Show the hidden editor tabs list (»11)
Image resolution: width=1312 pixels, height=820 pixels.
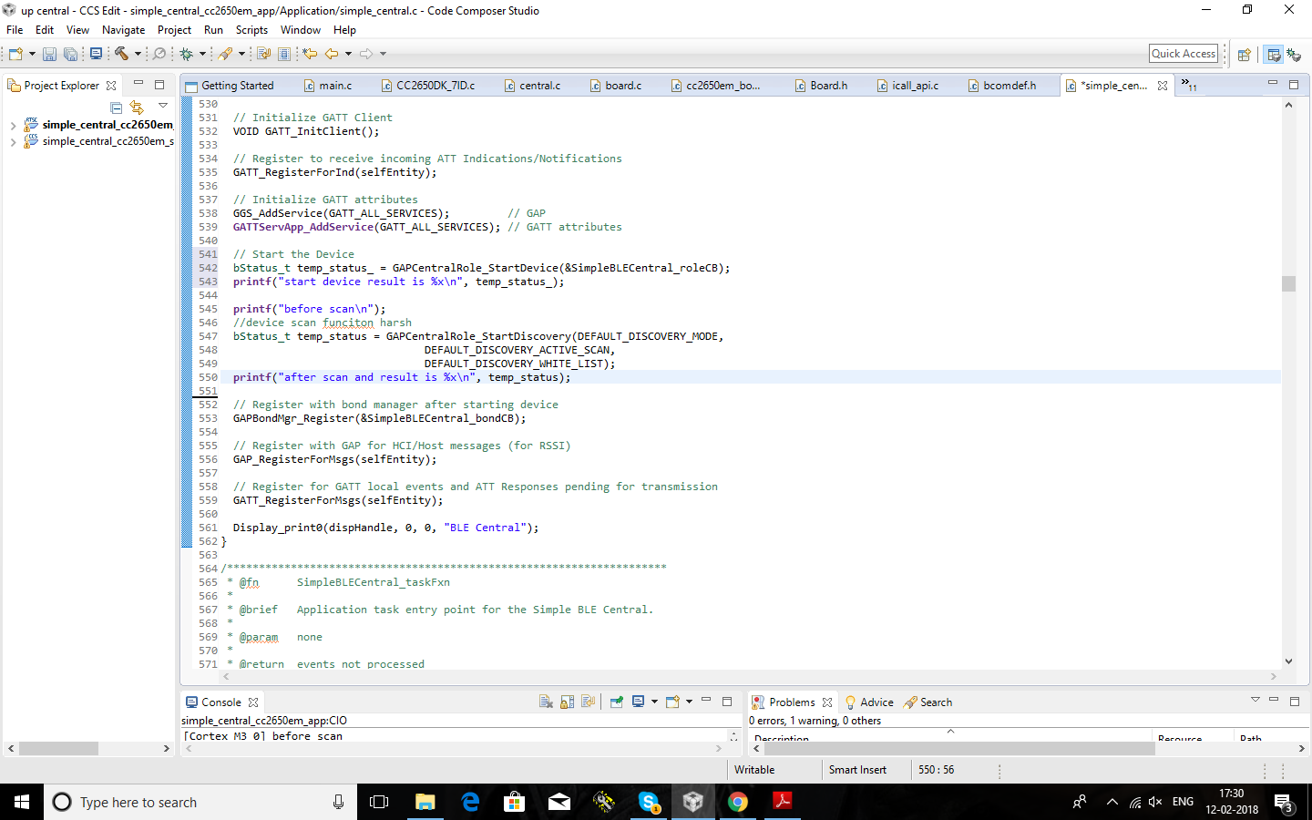click(x=1189, y=85)
